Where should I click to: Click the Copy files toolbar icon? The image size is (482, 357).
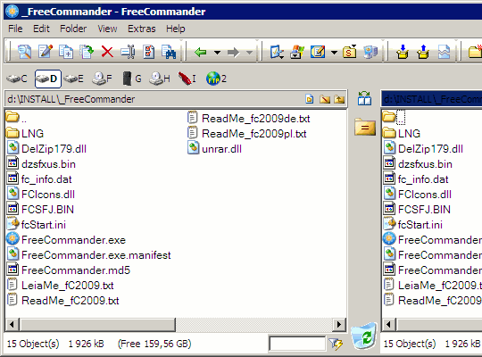66,52
